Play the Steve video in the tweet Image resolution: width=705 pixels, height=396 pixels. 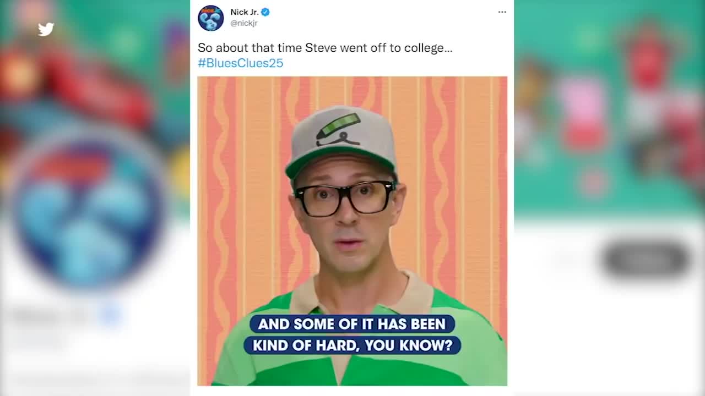point(352,231)
